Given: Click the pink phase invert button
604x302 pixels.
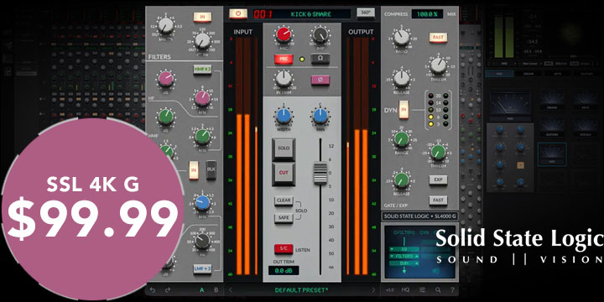Looking at the screenshot, I should 320,80.
